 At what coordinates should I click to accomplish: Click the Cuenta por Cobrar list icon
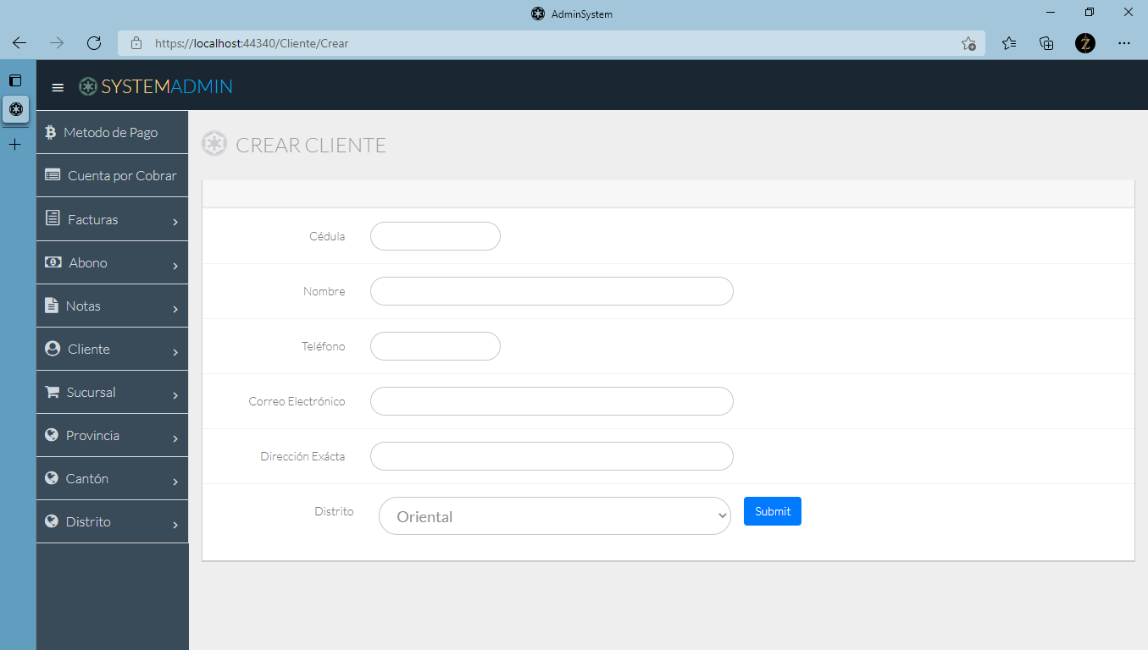point(53,175)
